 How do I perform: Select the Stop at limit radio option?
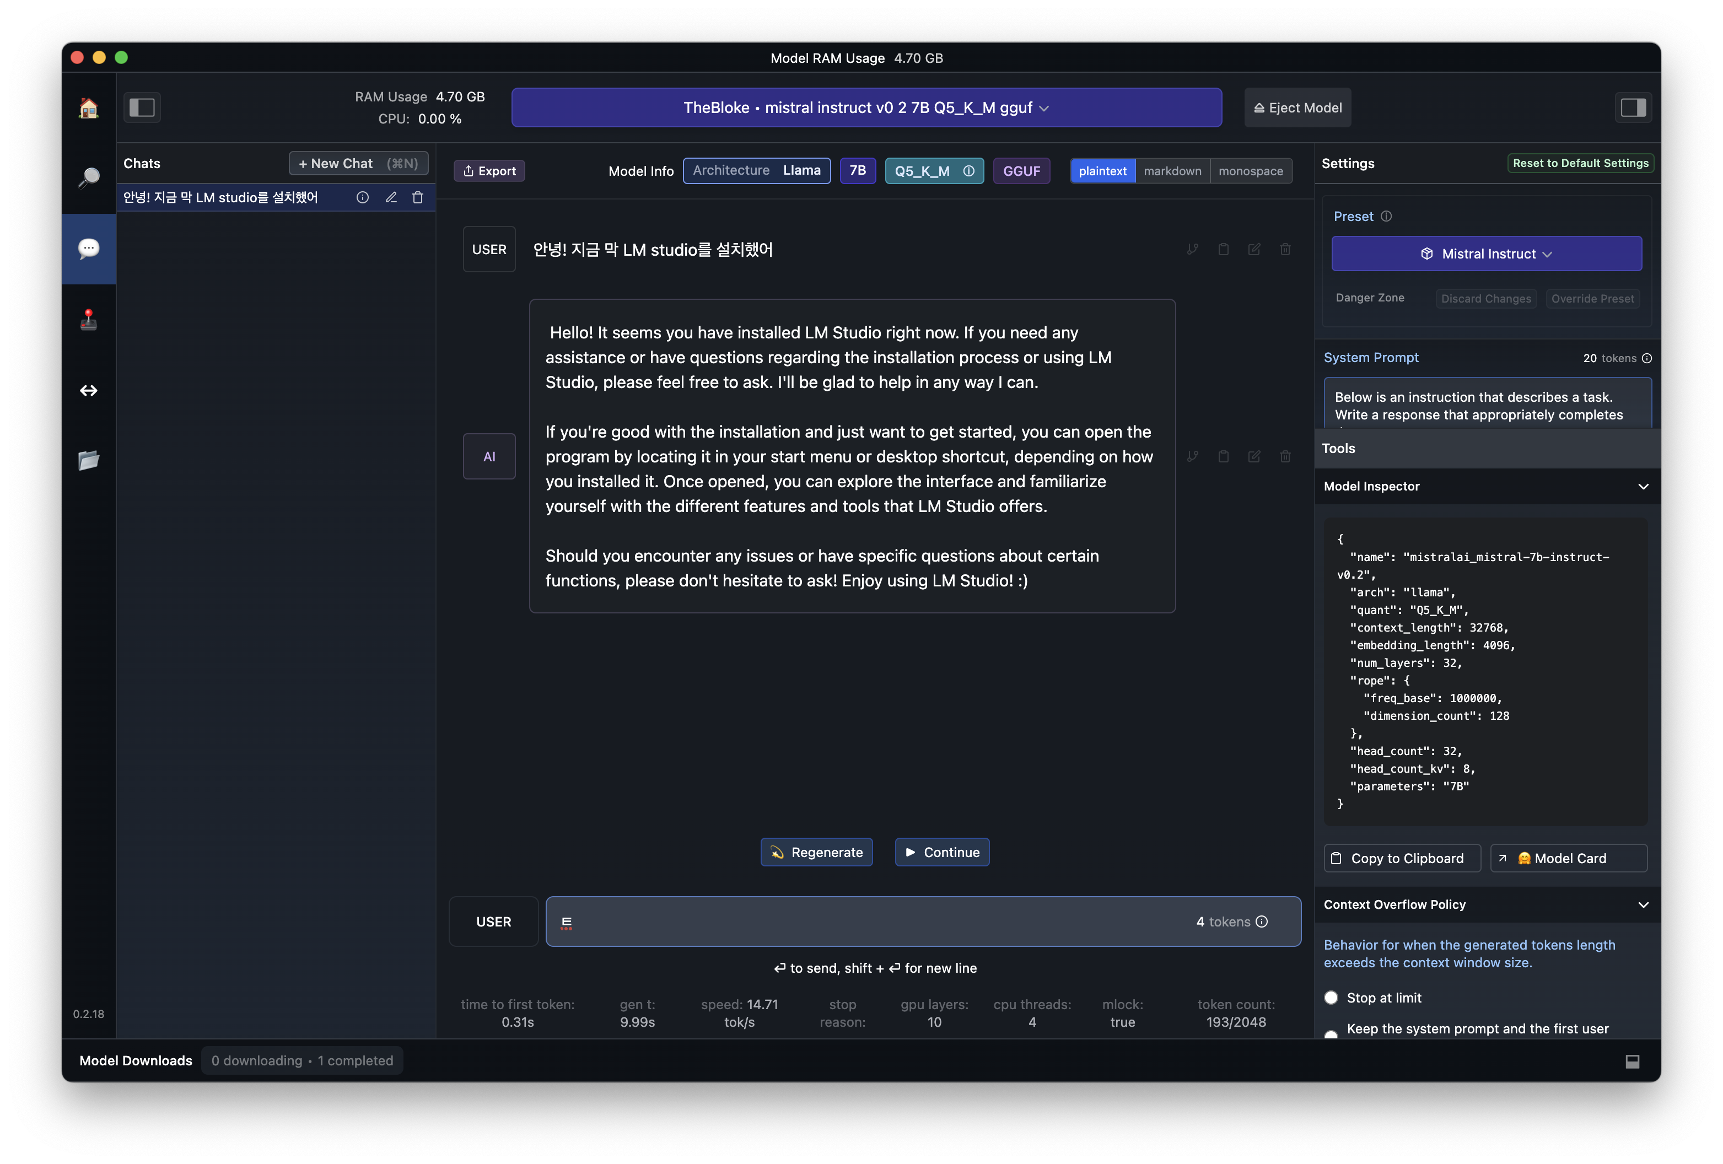click(x=1331, y=997)
